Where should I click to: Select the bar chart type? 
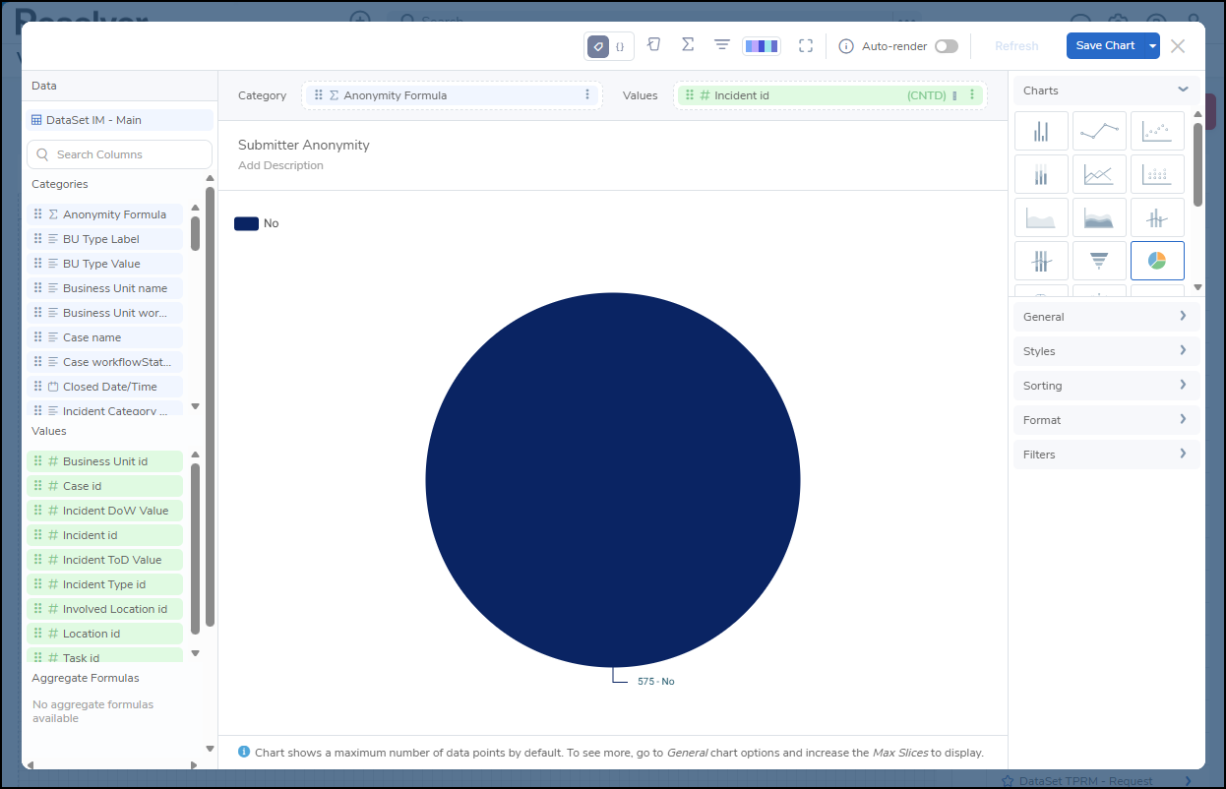click(x=1041, y=131)
